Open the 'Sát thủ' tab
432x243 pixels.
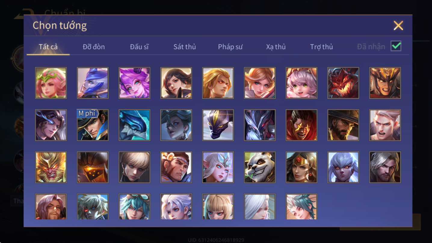185,47
